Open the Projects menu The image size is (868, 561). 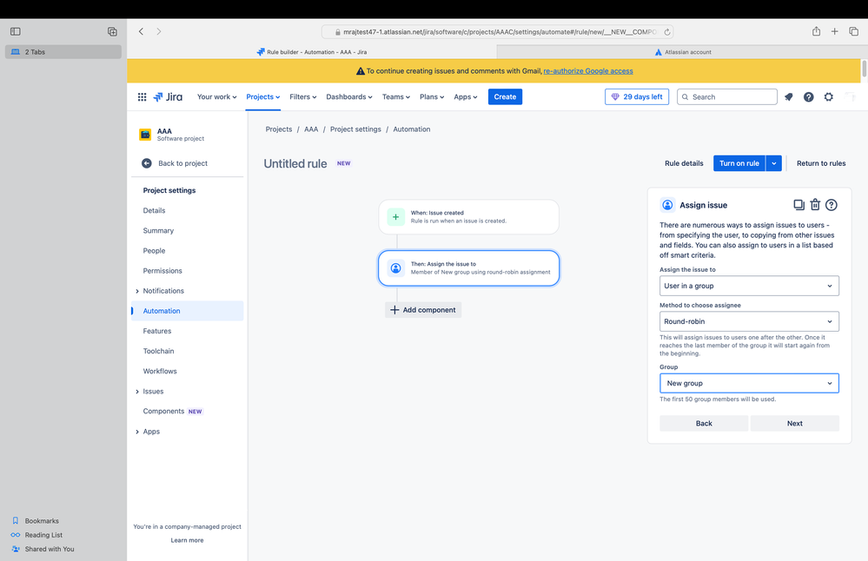tap(263, 96)
